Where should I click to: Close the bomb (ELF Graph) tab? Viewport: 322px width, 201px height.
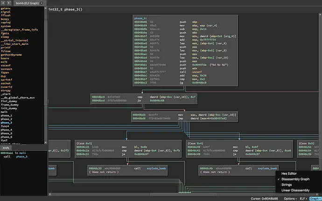coord(42,3)
